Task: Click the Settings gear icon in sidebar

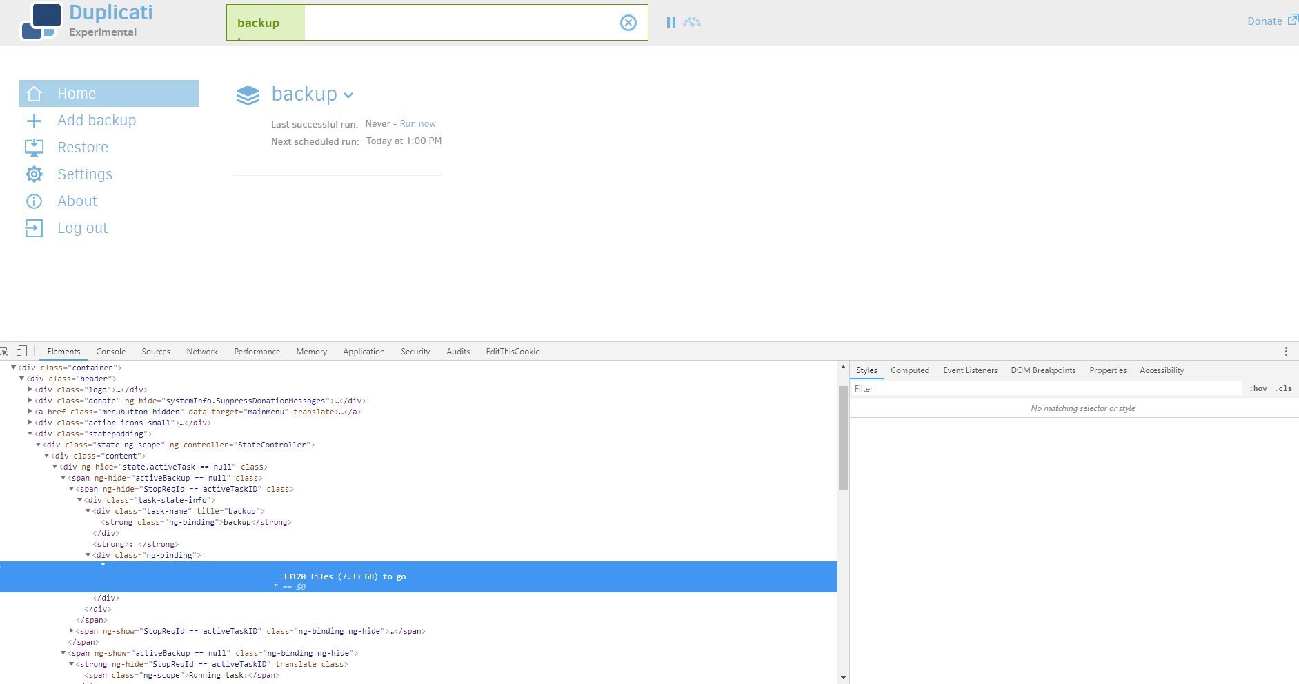Action: click(34, 174)
